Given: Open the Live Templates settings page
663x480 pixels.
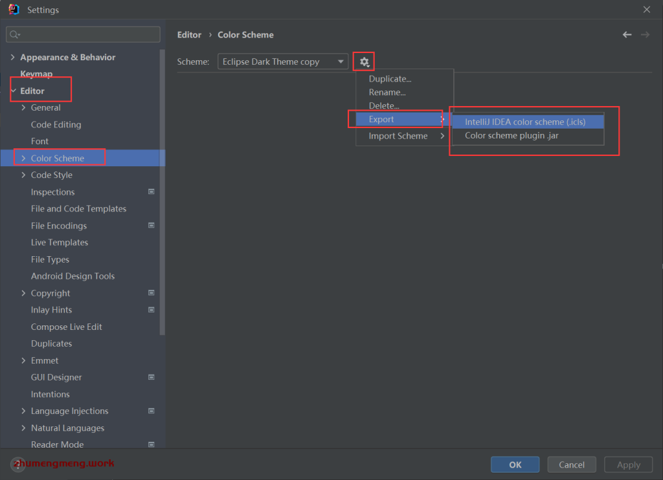Looking at the screenshot, I should click(60, 243).
